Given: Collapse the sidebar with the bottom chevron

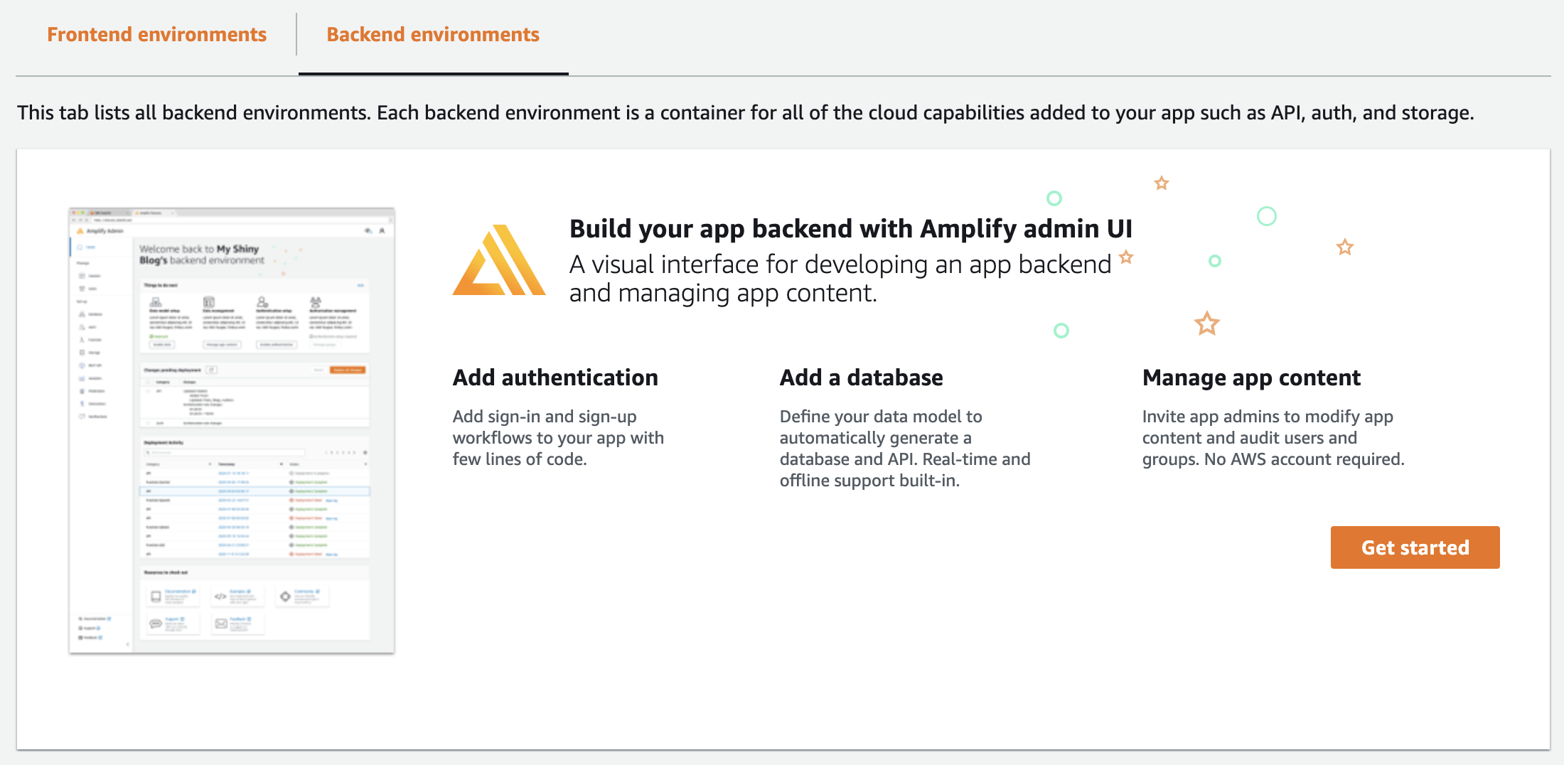Looking at the screenshot, I should (x=128, y=644).
